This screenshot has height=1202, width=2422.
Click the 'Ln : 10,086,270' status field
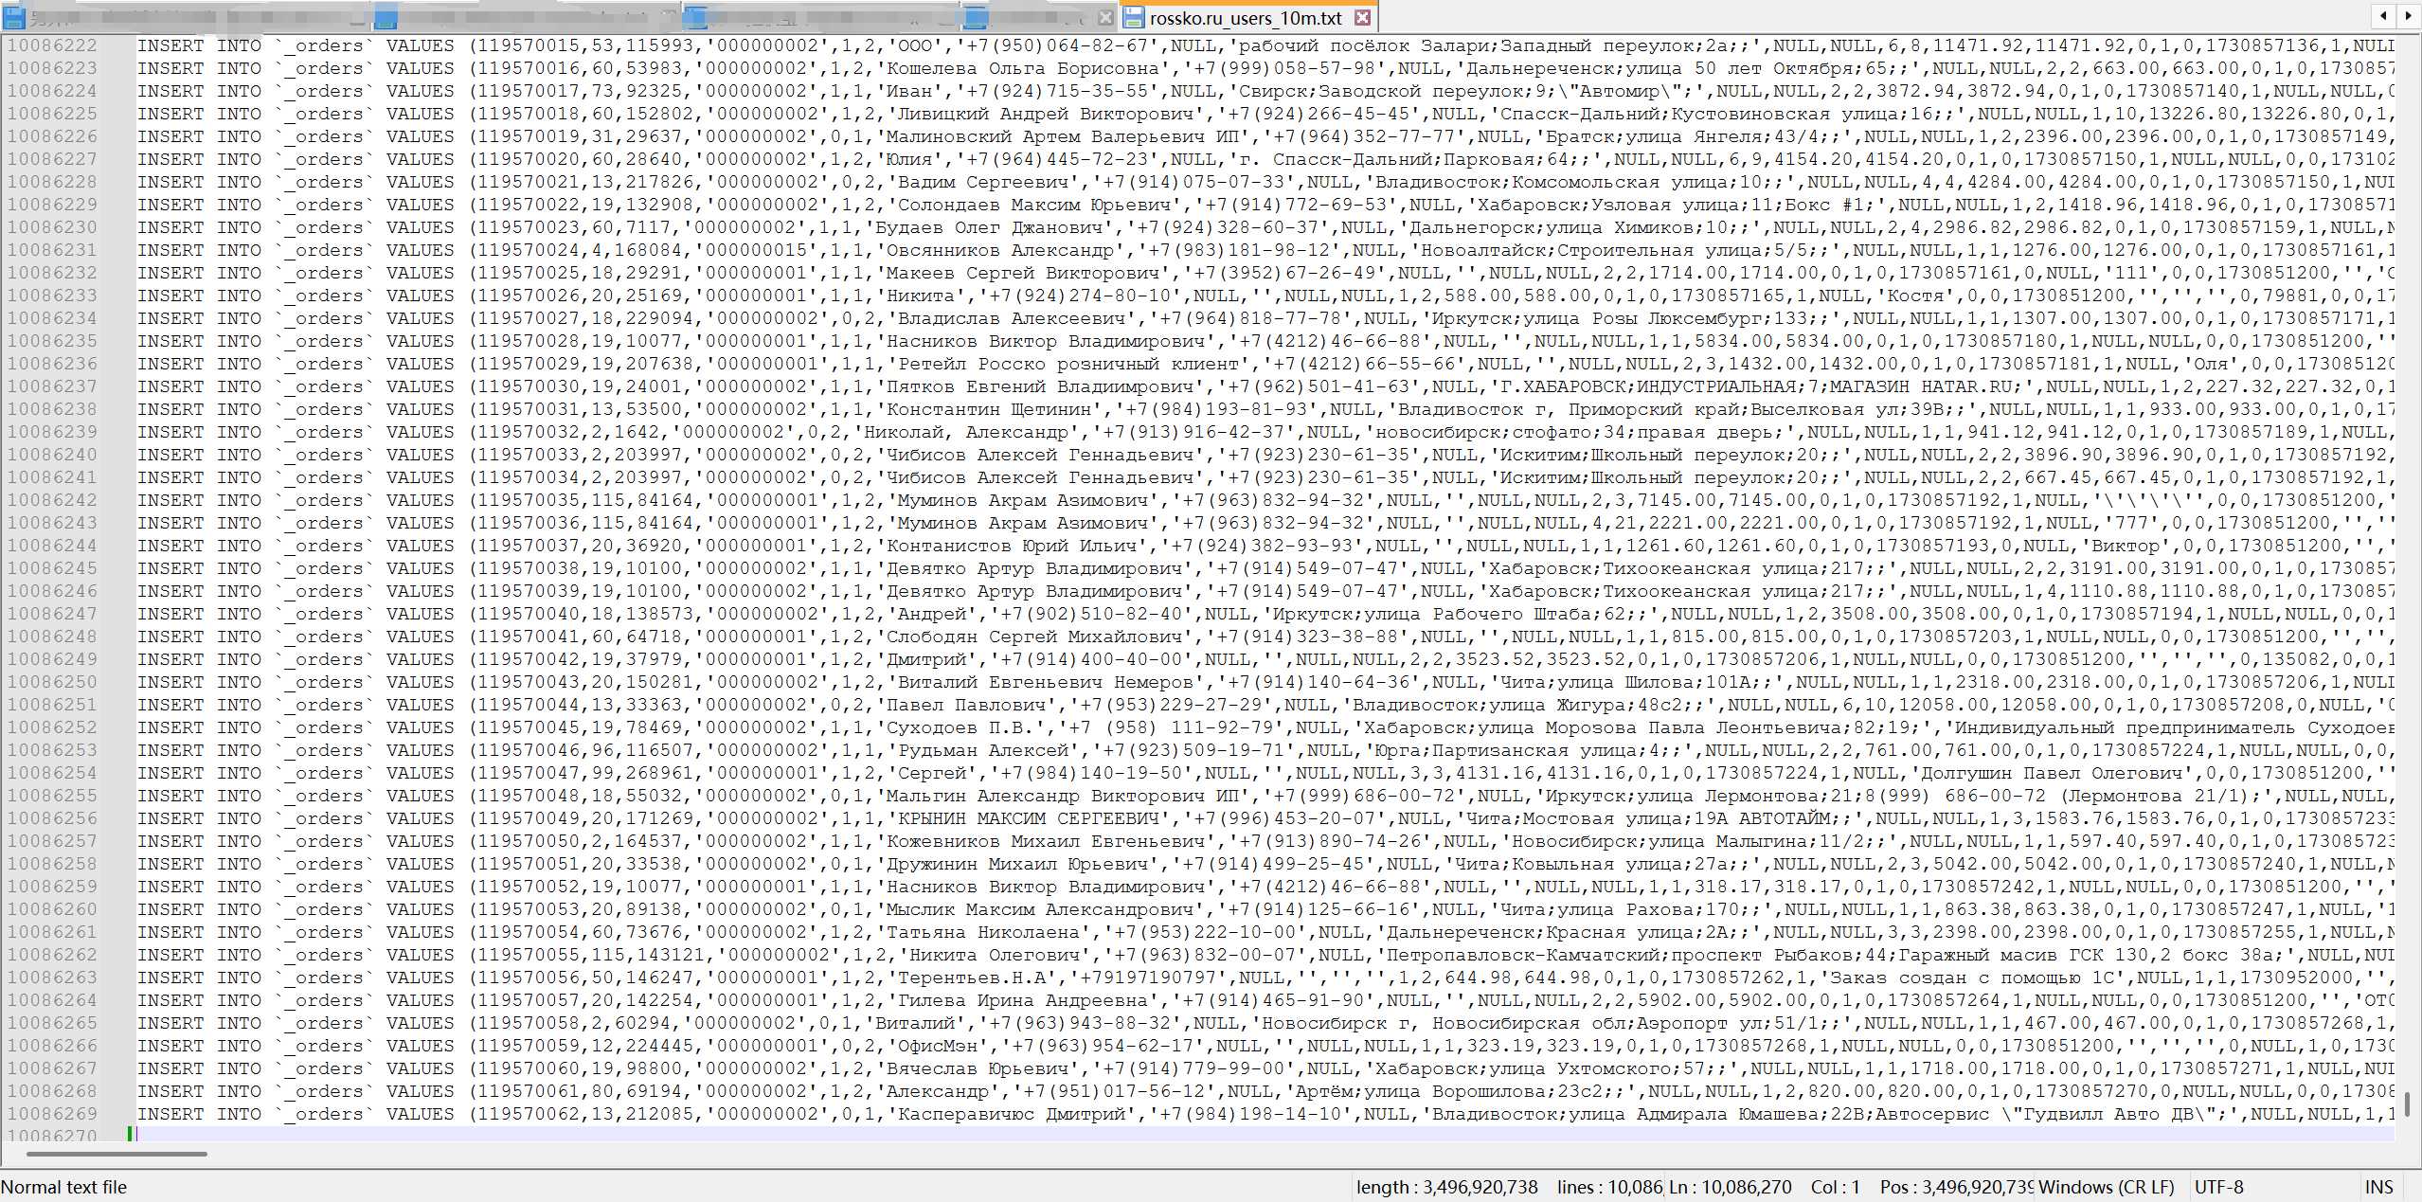(1730, 1187)
